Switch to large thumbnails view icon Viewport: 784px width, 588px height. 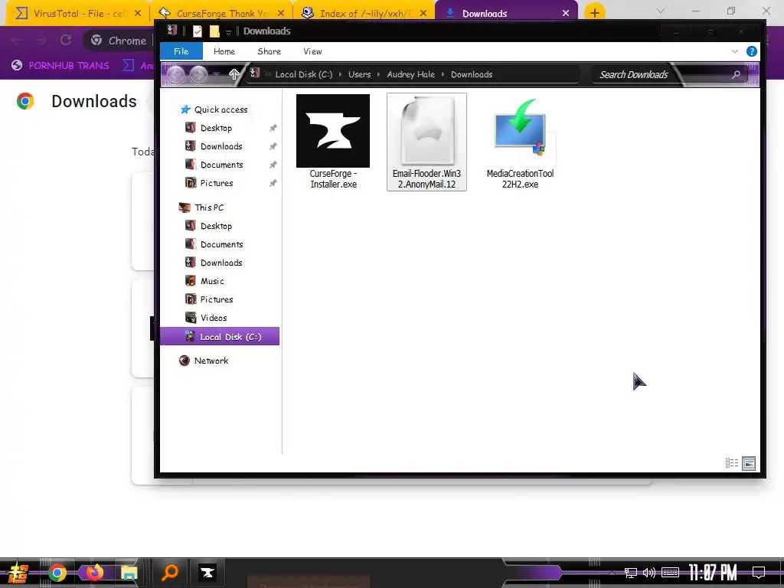coord(749,463)
